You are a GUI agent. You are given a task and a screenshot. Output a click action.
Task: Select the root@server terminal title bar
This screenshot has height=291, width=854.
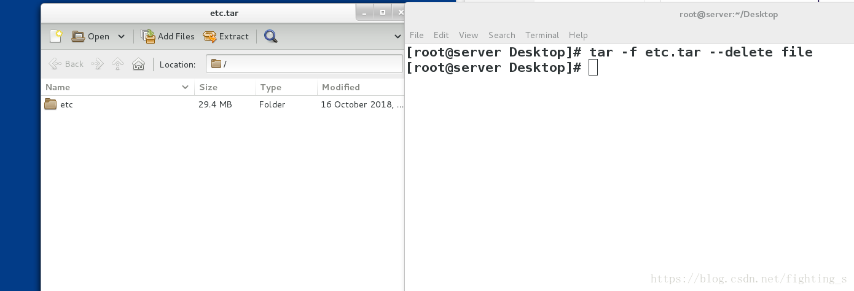(x=729, y=14)
